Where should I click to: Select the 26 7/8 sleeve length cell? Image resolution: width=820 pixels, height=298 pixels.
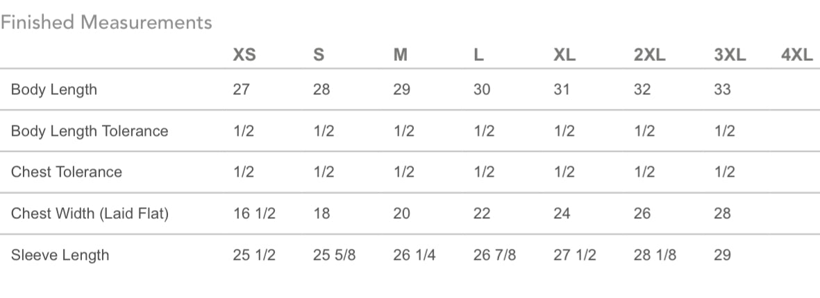pos(494,255)
